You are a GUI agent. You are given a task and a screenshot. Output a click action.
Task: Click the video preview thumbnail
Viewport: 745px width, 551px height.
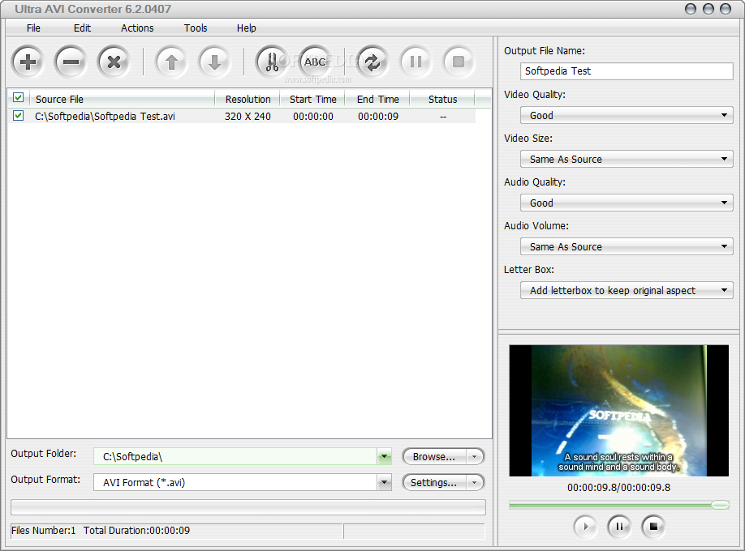(x=618, y=411)
